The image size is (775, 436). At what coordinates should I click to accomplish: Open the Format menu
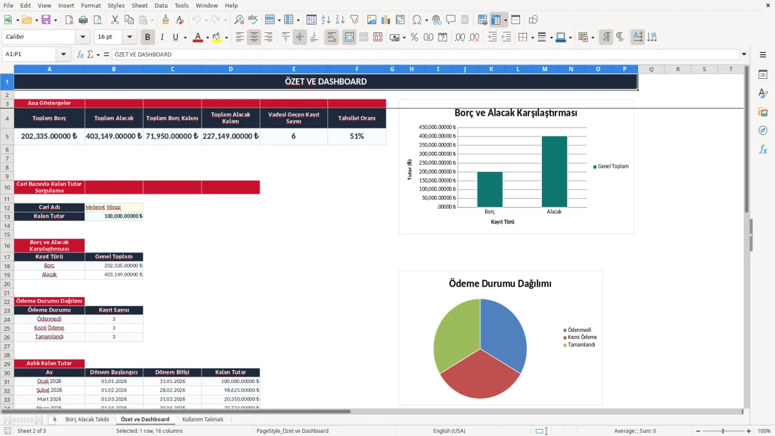coord(90,5)
